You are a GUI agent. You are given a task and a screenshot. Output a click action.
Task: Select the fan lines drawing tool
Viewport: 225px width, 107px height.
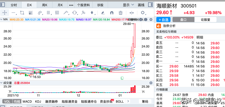point(31,13)
